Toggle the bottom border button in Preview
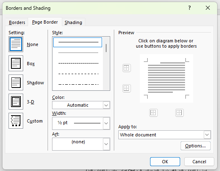 (x=126, y=88)
